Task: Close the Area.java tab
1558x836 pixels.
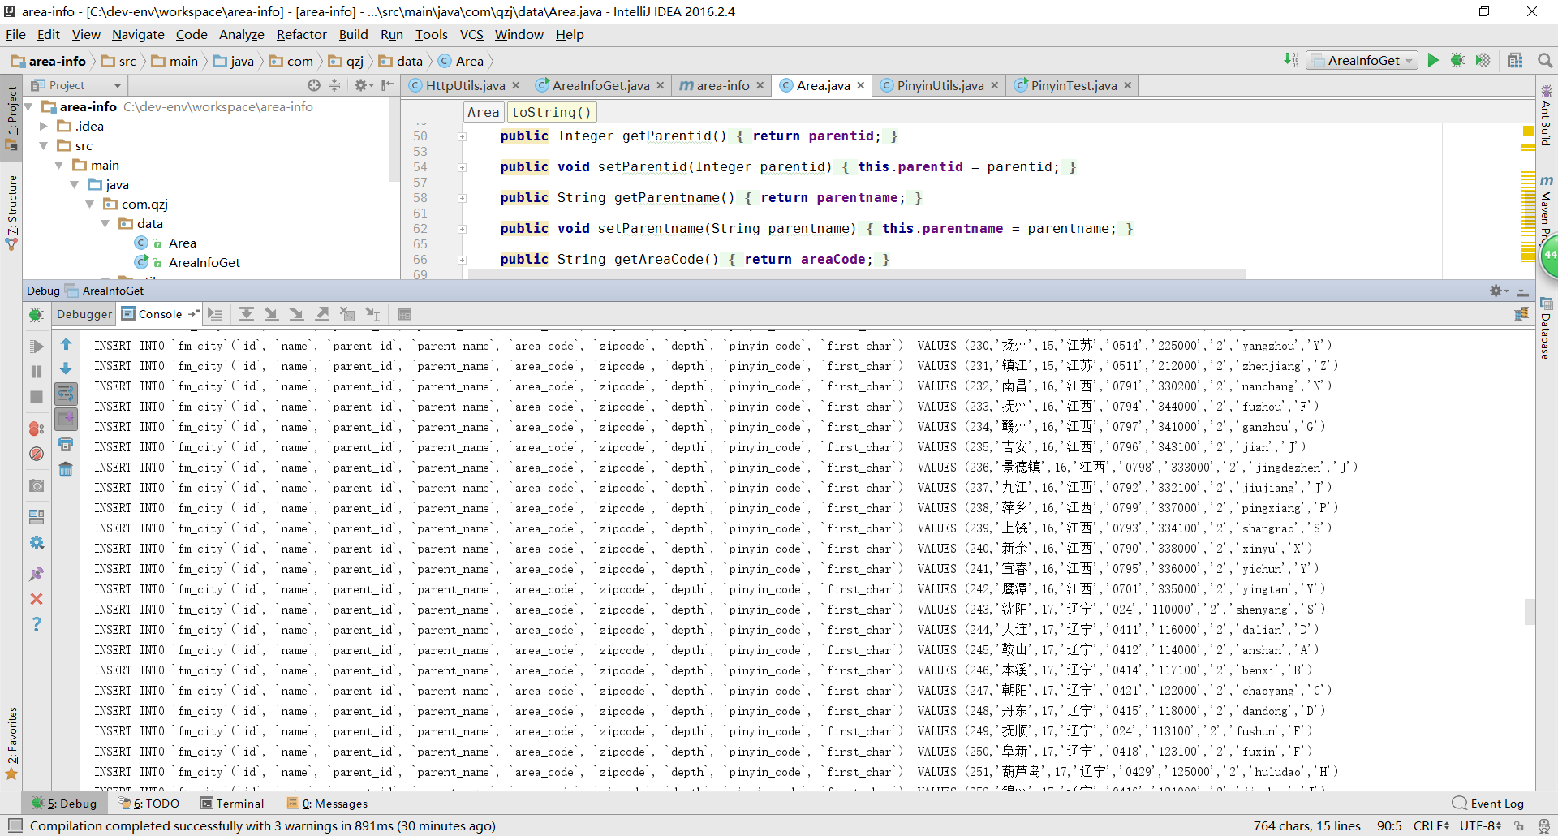Action: (x=861, y=85)
